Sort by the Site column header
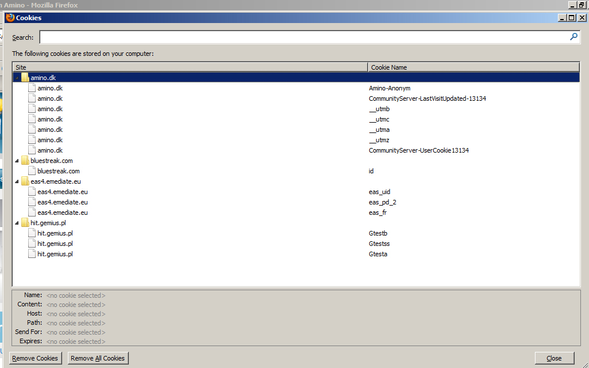This screenshot has height=368, width=589. tap(190, 67)
